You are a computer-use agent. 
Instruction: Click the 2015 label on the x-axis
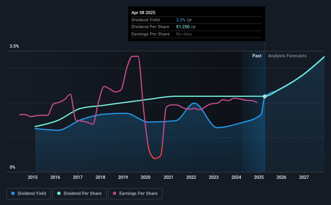[x=33, y=177]
